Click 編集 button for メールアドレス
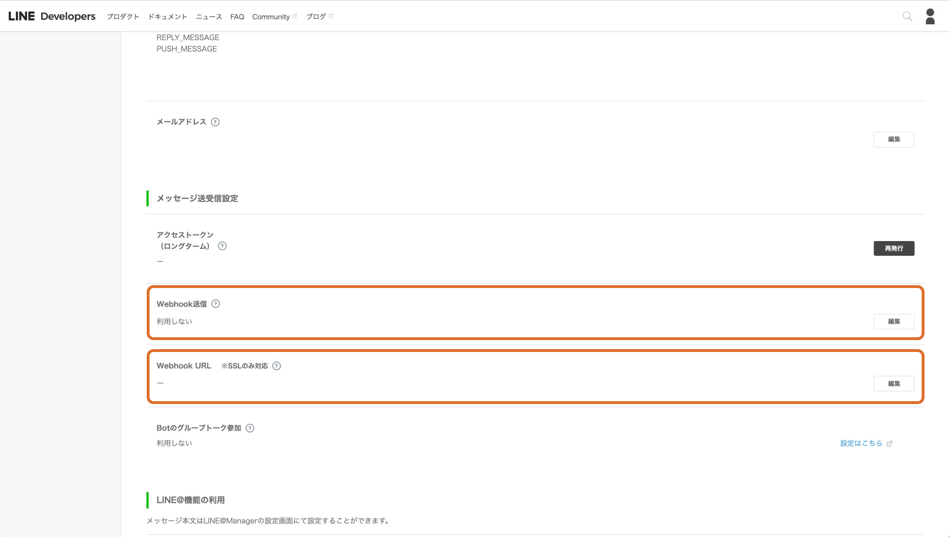 (x=893, y=140)
